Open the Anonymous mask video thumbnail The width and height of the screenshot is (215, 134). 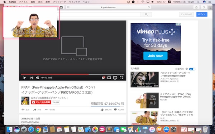pos(144,80)
